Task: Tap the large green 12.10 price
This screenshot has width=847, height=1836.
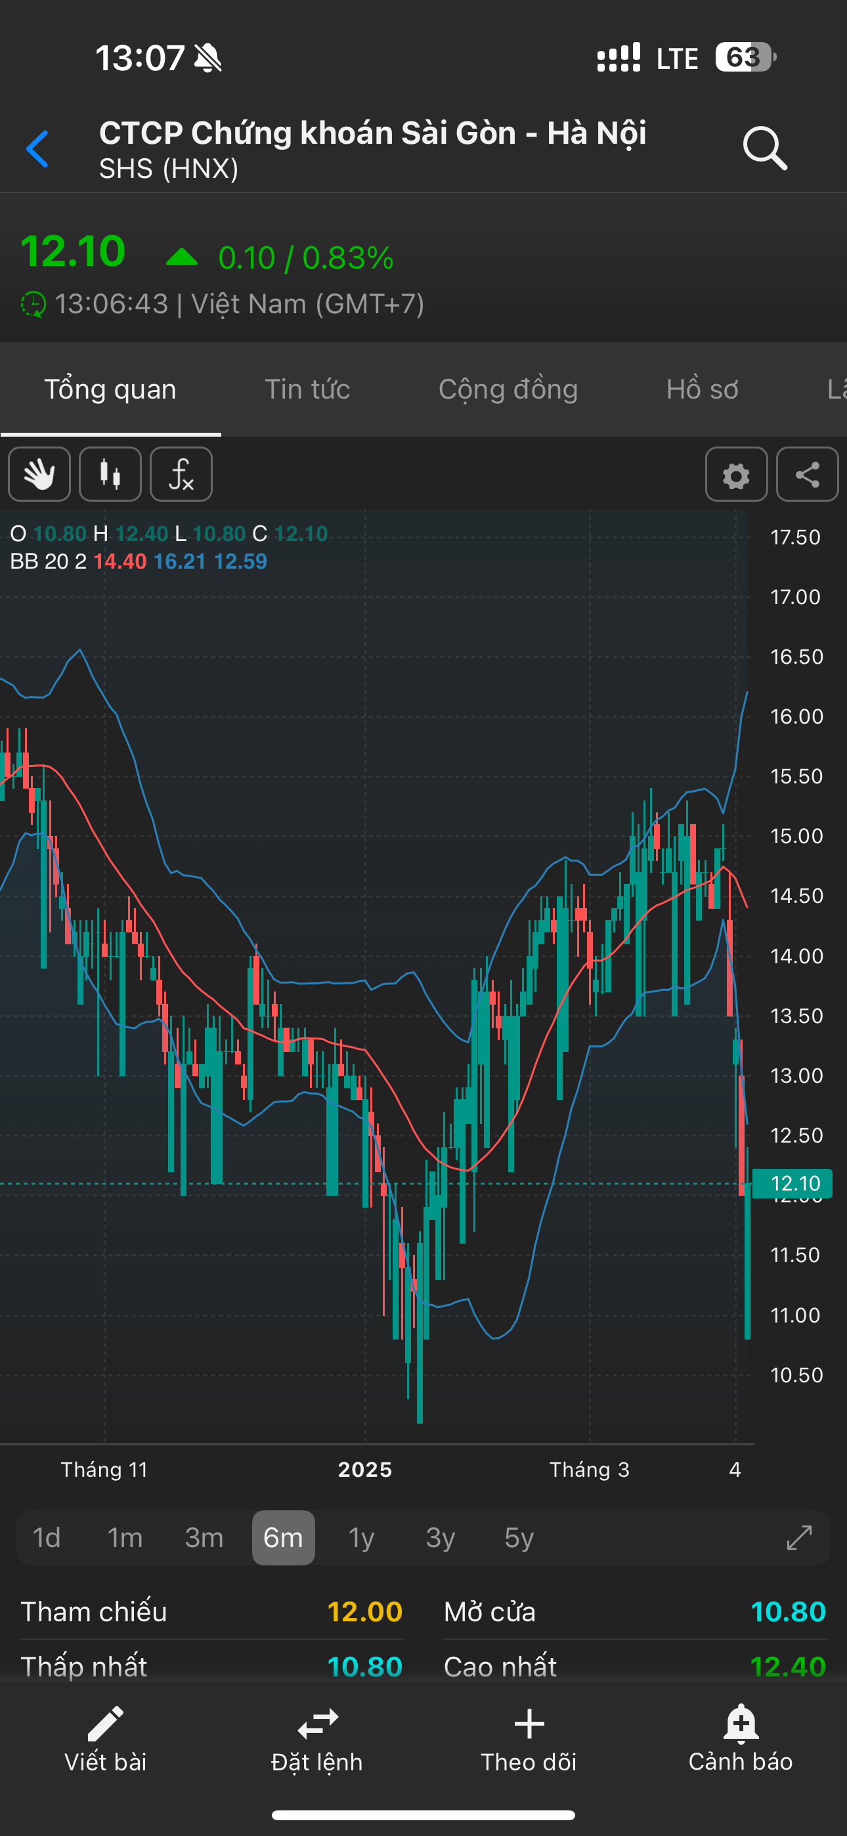Action: point(73,251)
